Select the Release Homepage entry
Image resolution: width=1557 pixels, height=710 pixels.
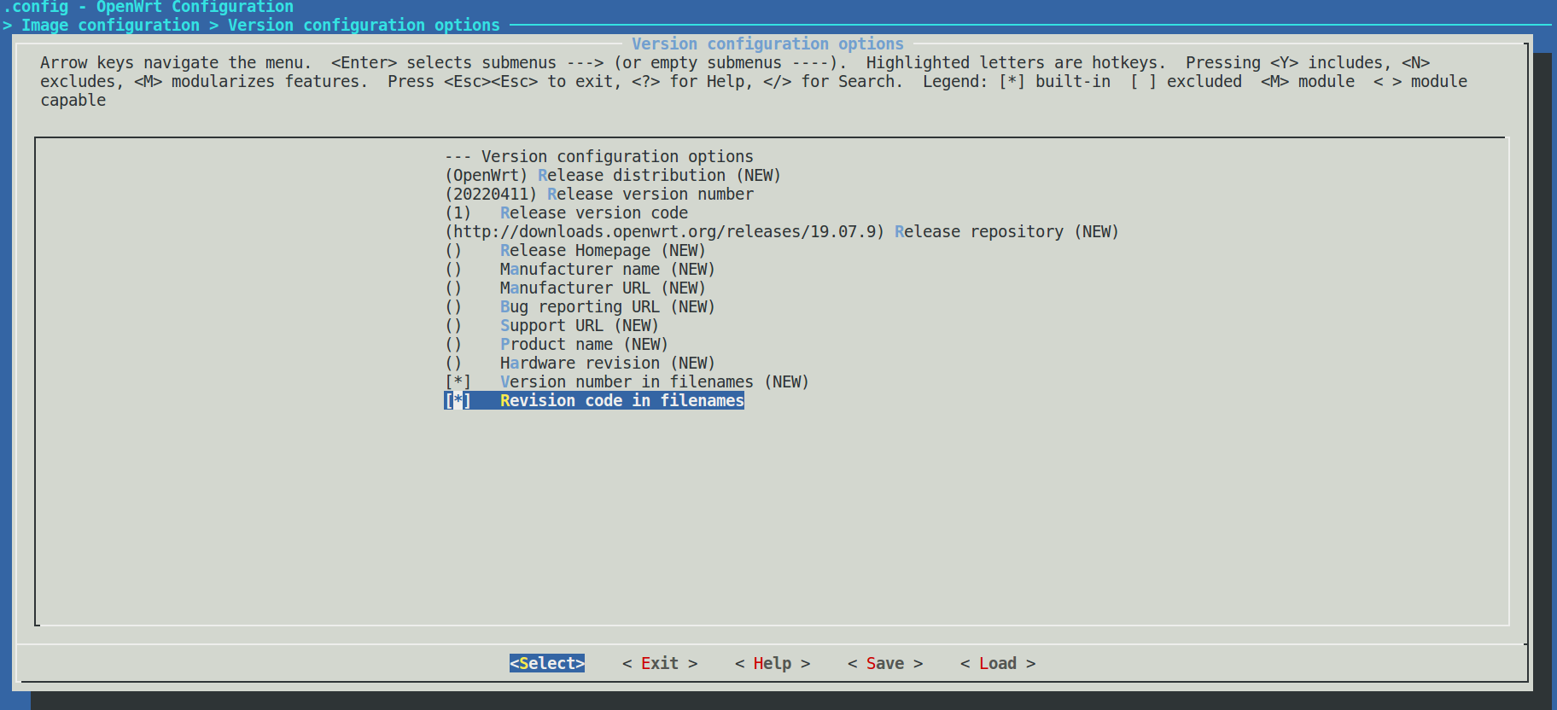[x=575, y=251]
